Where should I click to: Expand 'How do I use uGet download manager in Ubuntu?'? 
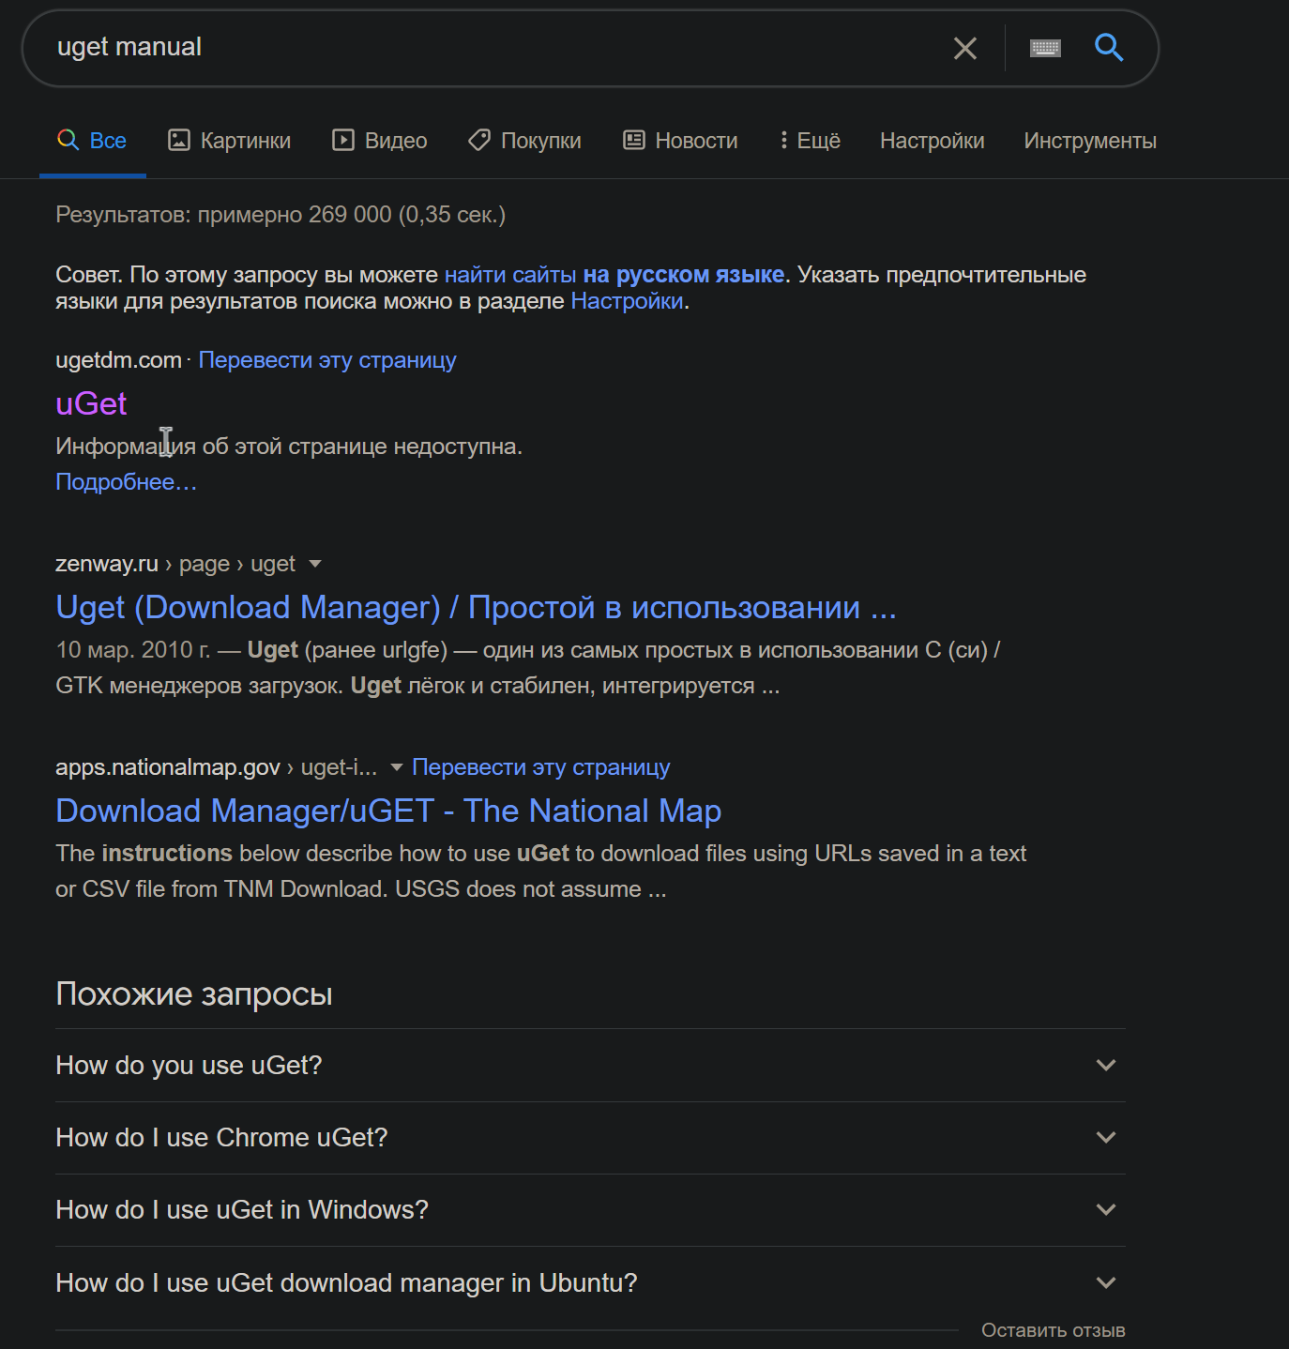[x=590, y=1283]
